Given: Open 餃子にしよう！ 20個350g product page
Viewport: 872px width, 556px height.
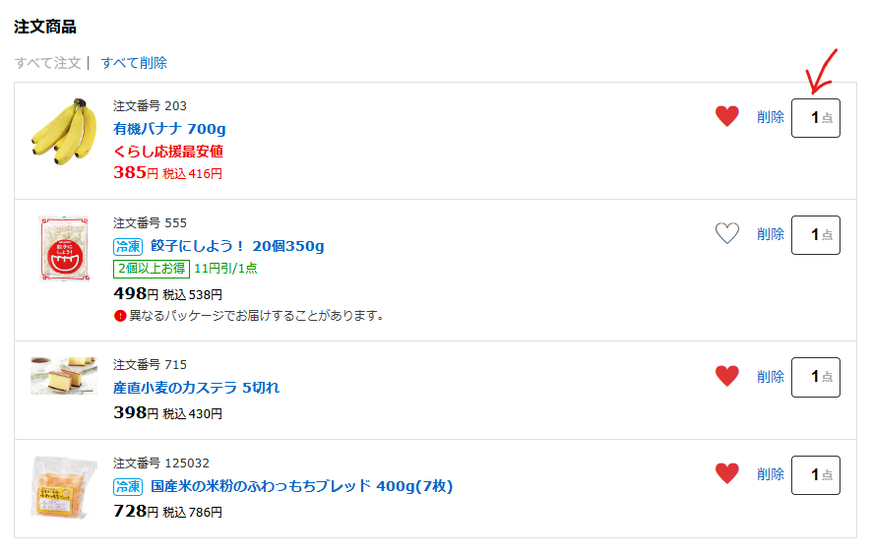Looking at the screenshot, I should [237, 246].
